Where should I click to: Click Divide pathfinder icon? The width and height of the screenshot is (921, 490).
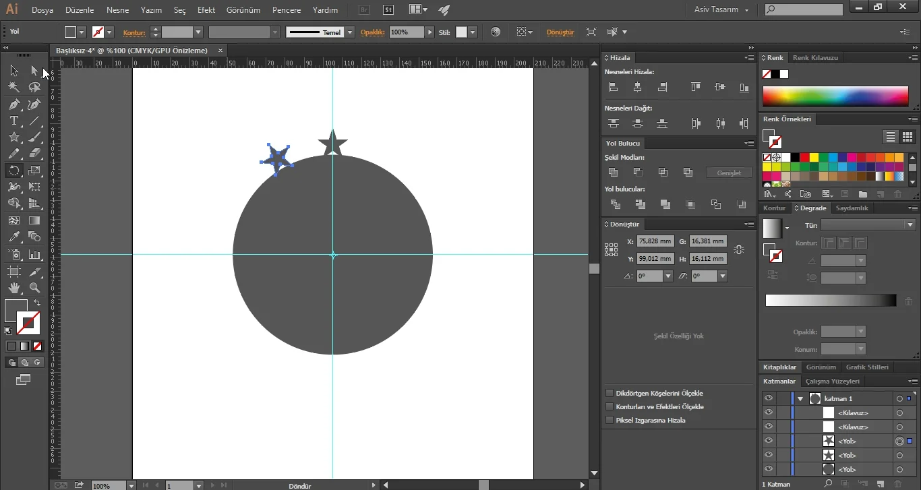pyautogui.click(x=615, y=204)
